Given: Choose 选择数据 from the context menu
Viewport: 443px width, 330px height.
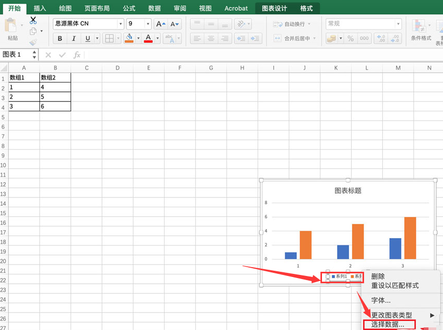Looking at the screenshot, I should tap(388, 324).
